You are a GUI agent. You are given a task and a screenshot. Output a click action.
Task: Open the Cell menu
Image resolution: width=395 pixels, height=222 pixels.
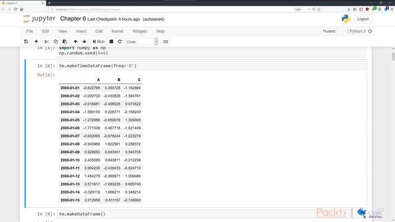[99, 31]
